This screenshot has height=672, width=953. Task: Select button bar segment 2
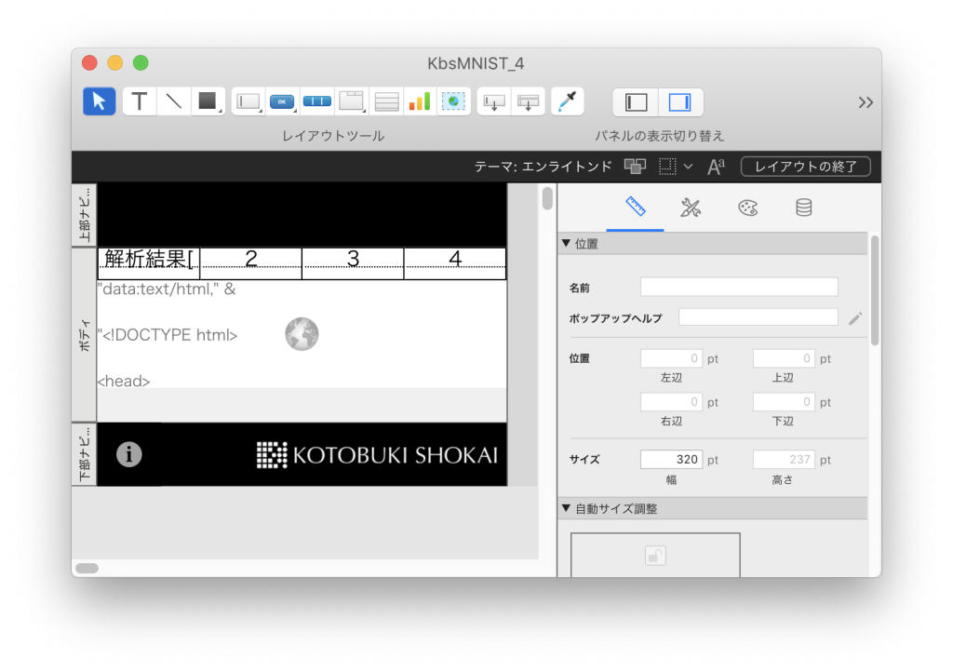251,263
